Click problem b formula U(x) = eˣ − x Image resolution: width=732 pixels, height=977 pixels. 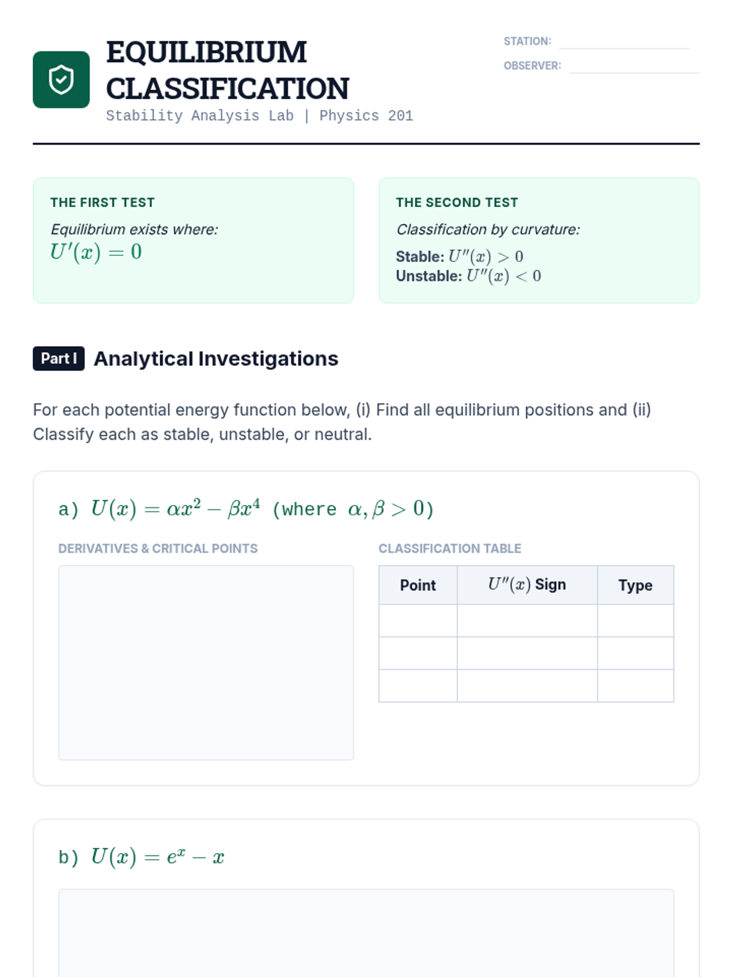(x=157, y=857)
